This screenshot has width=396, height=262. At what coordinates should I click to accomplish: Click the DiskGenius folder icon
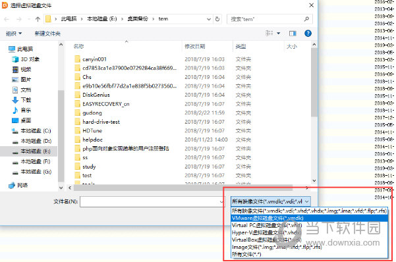[x=78, y=95]
